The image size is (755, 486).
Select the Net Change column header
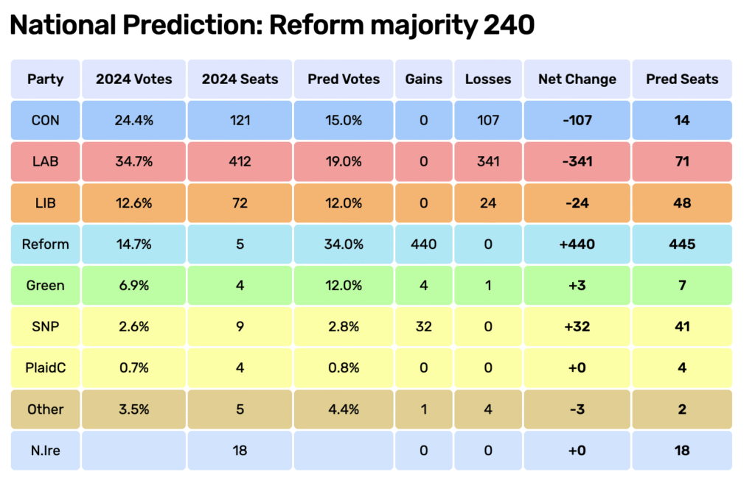[577, 80]
